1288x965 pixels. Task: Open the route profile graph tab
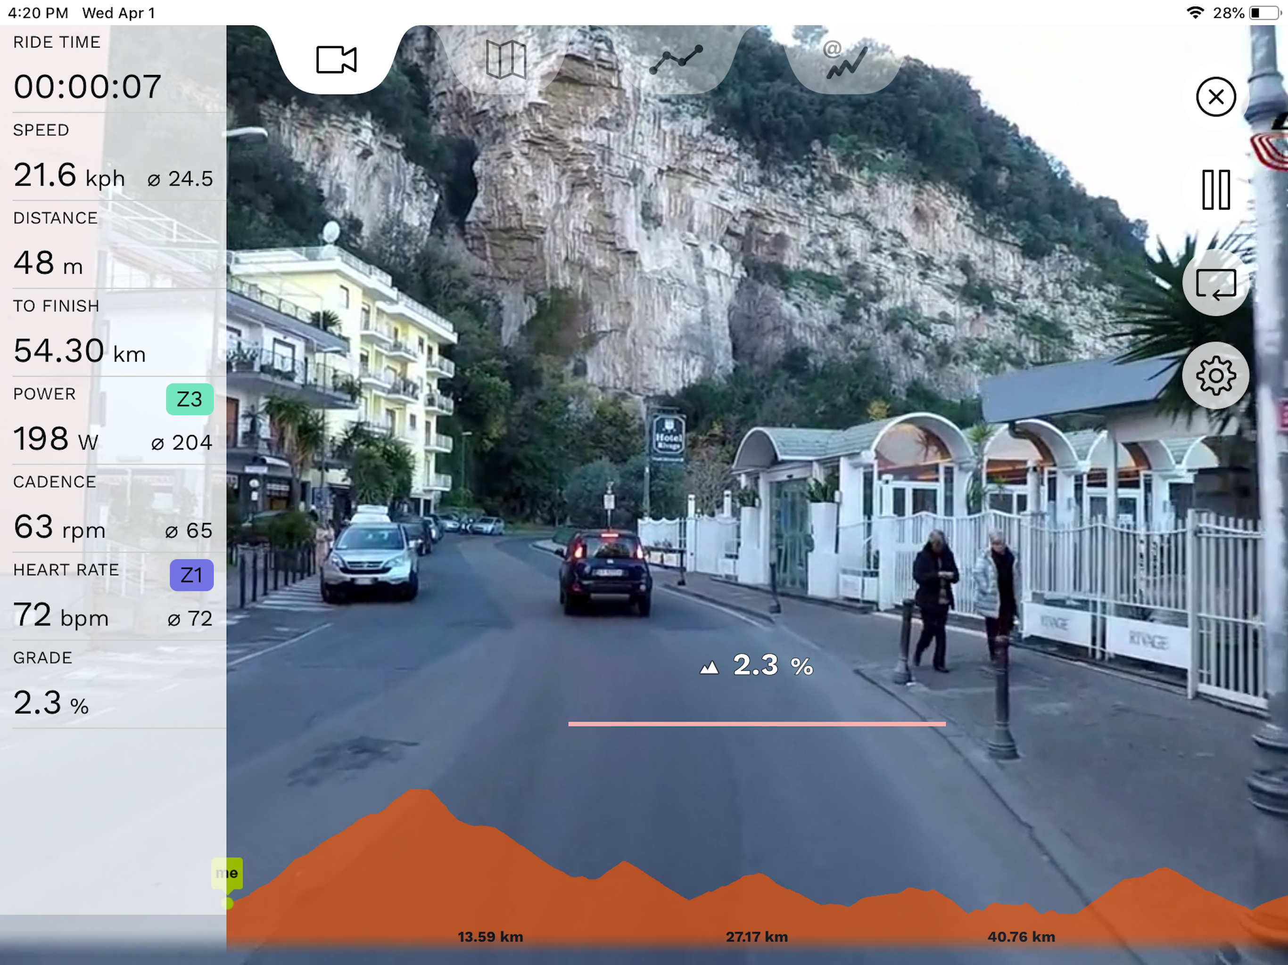pyautogui.click(x=676, y=59)
